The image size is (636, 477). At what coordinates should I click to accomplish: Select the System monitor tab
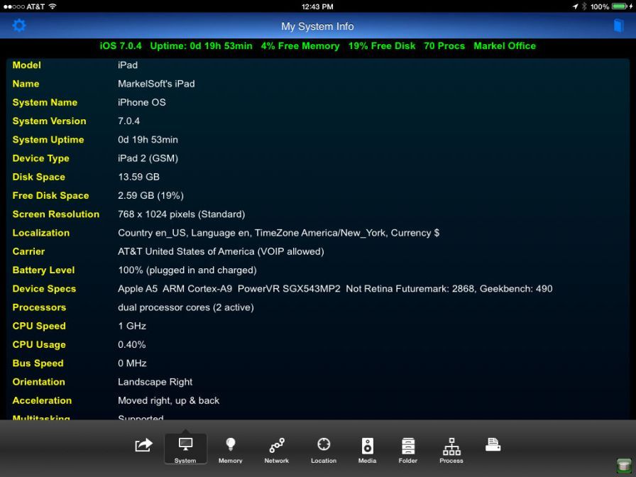click(x=185, y=450)
